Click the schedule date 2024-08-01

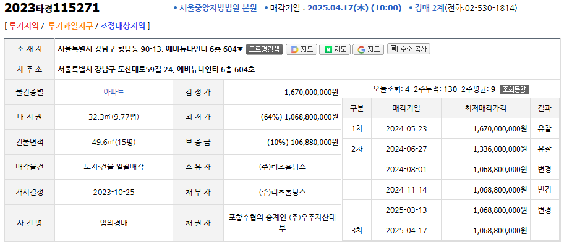coord(406,169)
